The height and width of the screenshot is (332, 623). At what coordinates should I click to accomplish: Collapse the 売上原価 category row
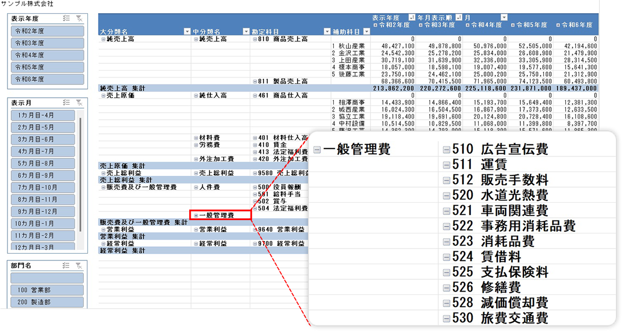(x=103, y=96)
